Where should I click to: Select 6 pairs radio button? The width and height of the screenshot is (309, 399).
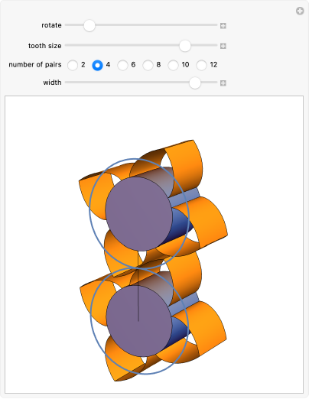122,65
